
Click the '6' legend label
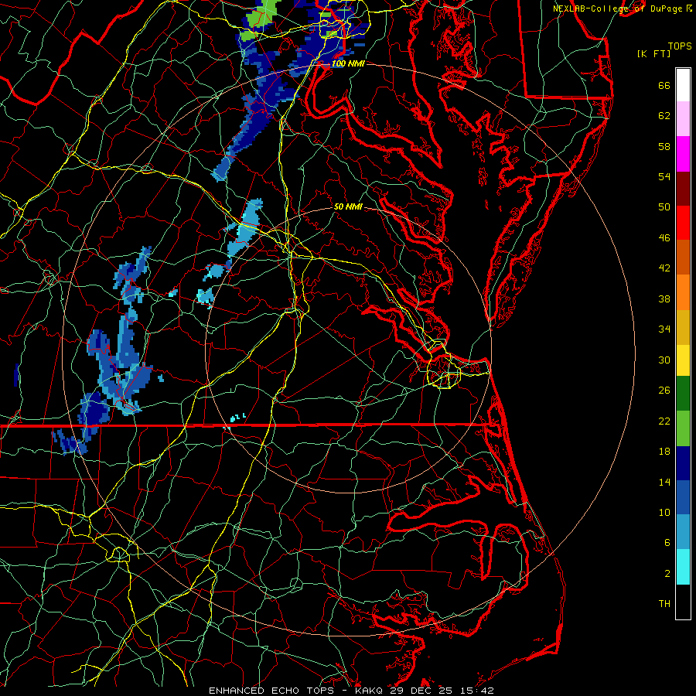tap(667, 543)
